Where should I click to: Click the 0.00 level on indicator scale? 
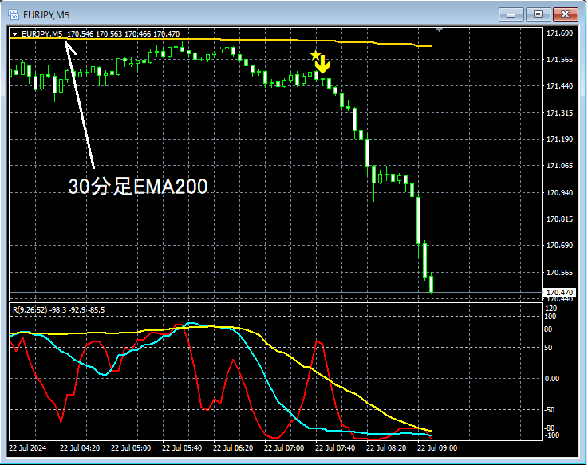(551, 379)
